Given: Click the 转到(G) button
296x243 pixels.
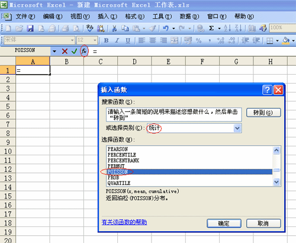Looking at the screenshot, I should (x=263, y=113).
